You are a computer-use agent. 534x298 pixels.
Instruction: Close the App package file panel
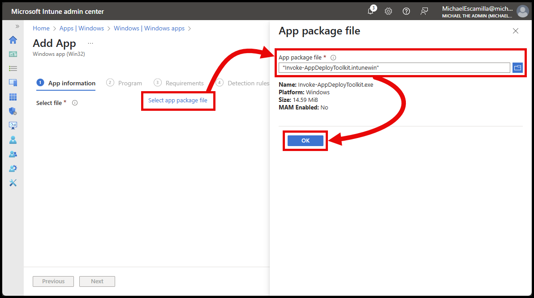pos(516,31)
